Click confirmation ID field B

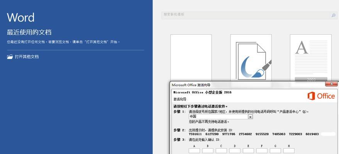pyautogui.click(x=208, y=151)
